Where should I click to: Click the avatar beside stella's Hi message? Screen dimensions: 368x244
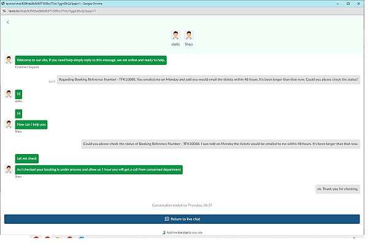tap(9, 94)
